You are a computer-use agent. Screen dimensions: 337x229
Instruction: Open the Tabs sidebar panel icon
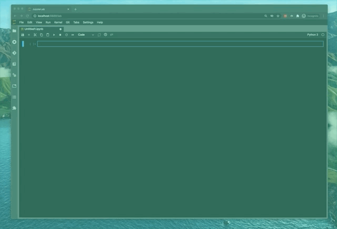click(14, 86)
